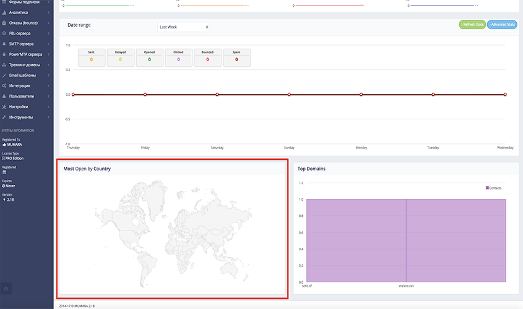Click the Интеграция gears icon
The height and width of the screenshot is (309, 523).
[x=4, y=86]
